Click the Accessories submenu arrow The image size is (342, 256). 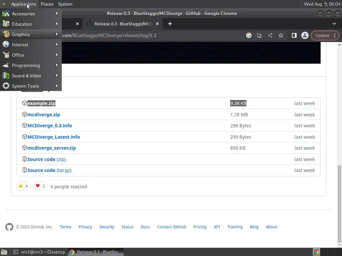click(x=57, y=13)
